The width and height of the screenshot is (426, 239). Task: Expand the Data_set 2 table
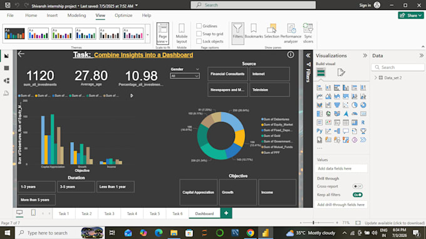[x=375, y=78]
